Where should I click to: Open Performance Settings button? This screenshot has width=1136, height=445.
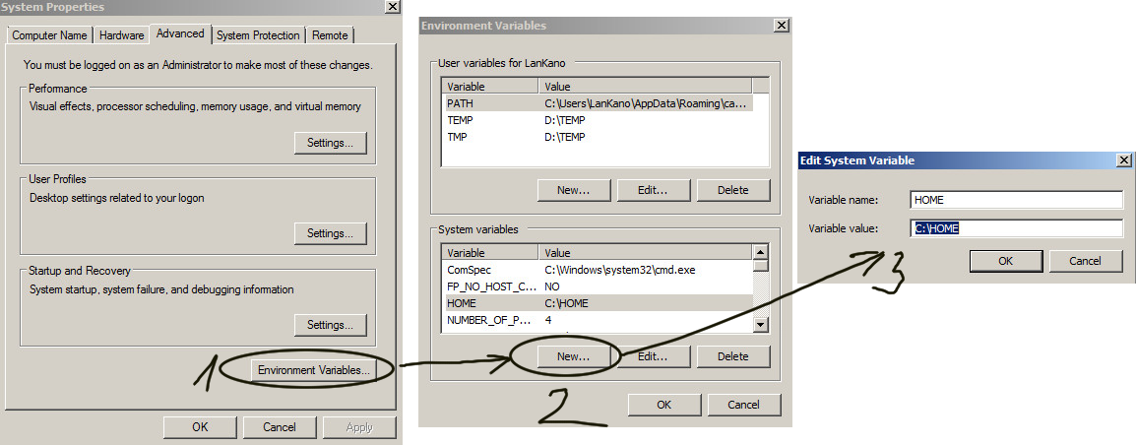[x=331, y=143]
